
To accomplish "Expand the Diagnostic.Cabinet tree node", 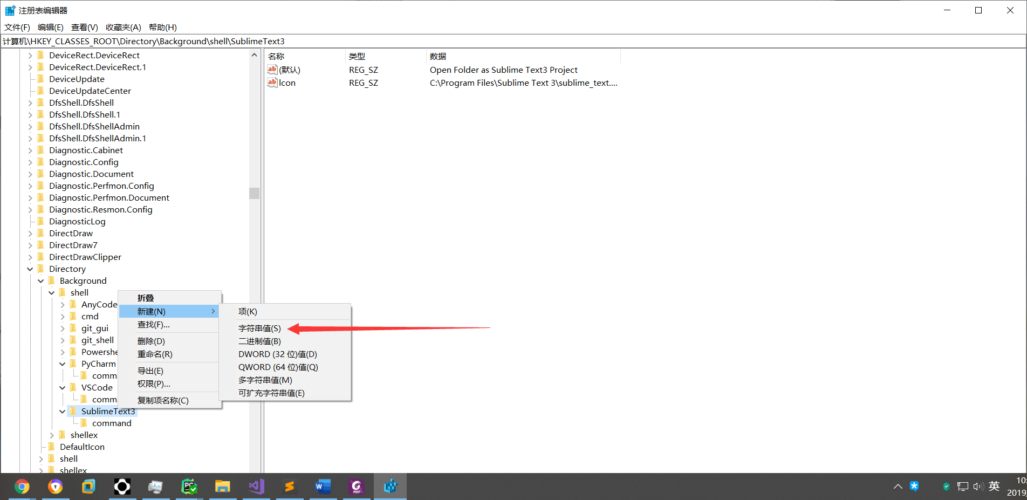I will click(x=30, y=150).
